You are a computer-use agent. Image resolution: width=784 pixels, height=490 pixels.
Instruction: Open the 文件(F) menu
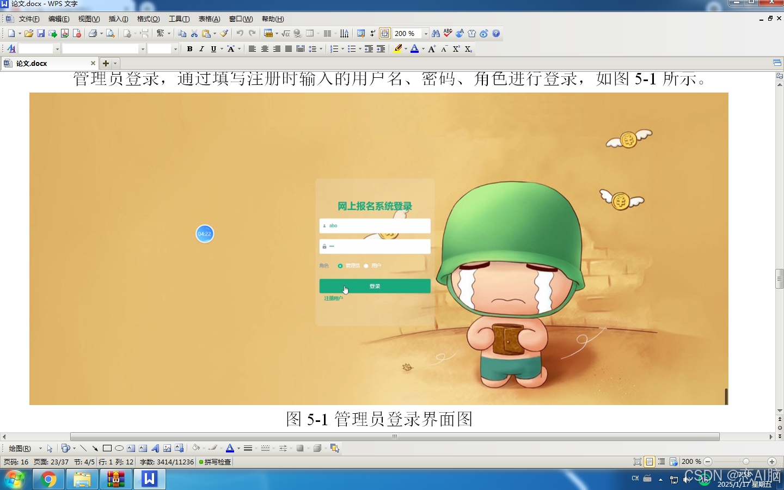[x=29, y=19]
